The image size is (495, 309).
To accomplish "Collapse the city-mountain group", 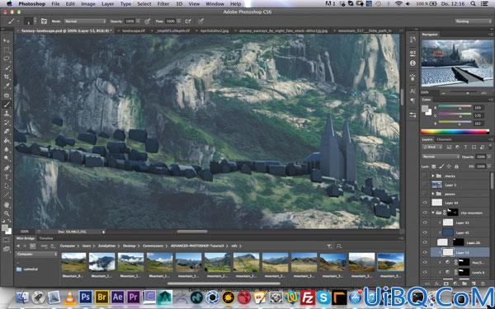I will coord(433,213).
